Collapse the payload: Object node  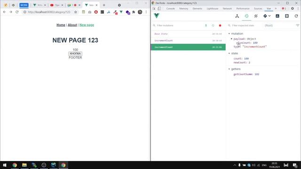click(x=231, y=39)
